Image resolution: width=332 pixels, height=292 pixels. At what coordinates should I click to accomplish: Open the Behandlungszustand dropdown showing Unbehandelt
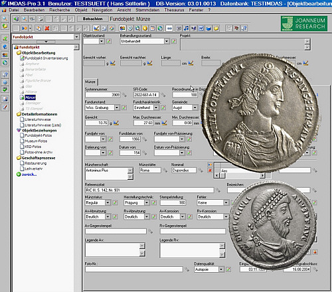(x=167, y=41)
